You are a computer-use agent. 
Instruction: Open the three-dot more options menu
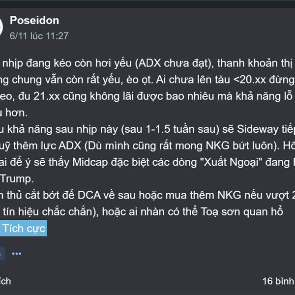(17, 254)
